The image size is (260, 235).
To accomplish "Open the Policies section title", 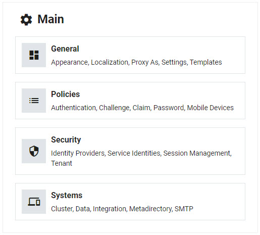I will (66, 94).
